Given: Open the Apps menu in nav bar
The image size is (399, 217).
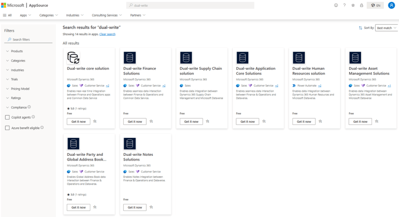Looking at the screenshot, I should (25, 15).
